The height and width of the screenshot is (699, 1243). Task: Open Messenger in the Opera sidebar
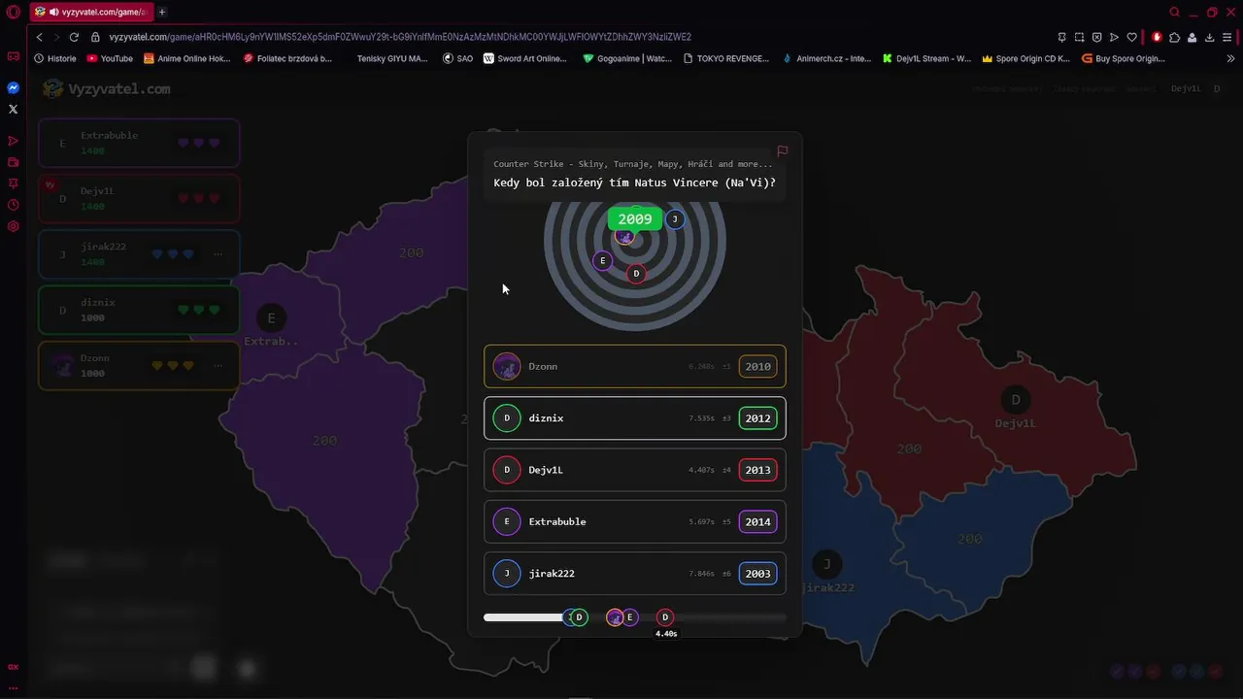pyautogui.click(x=13, y=87)
